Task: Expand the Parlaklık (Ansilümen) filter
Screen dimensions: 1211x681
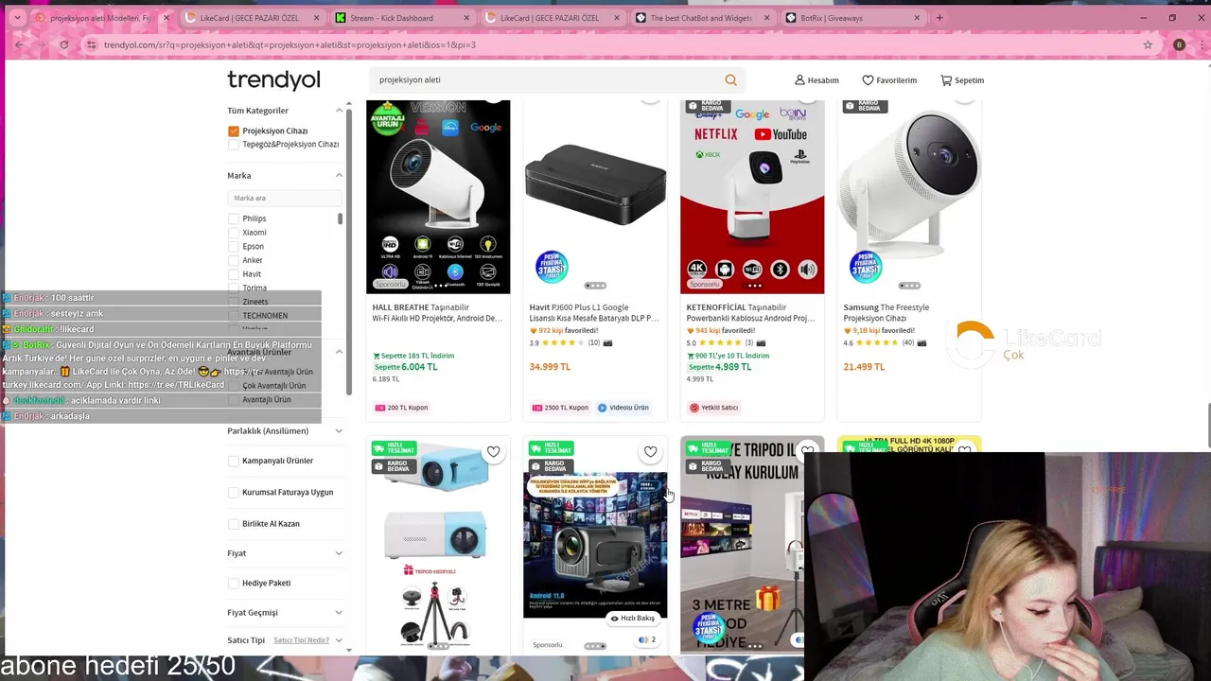Action: click(x=339, y=431)
